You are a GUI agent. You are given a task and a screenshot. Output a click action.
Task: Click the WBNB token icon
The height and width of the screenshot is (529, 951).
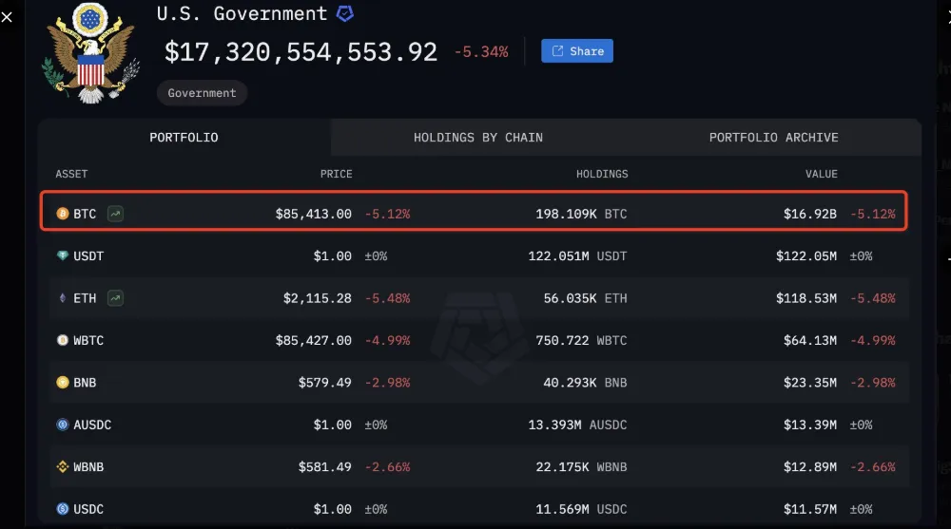coord(63,466)
